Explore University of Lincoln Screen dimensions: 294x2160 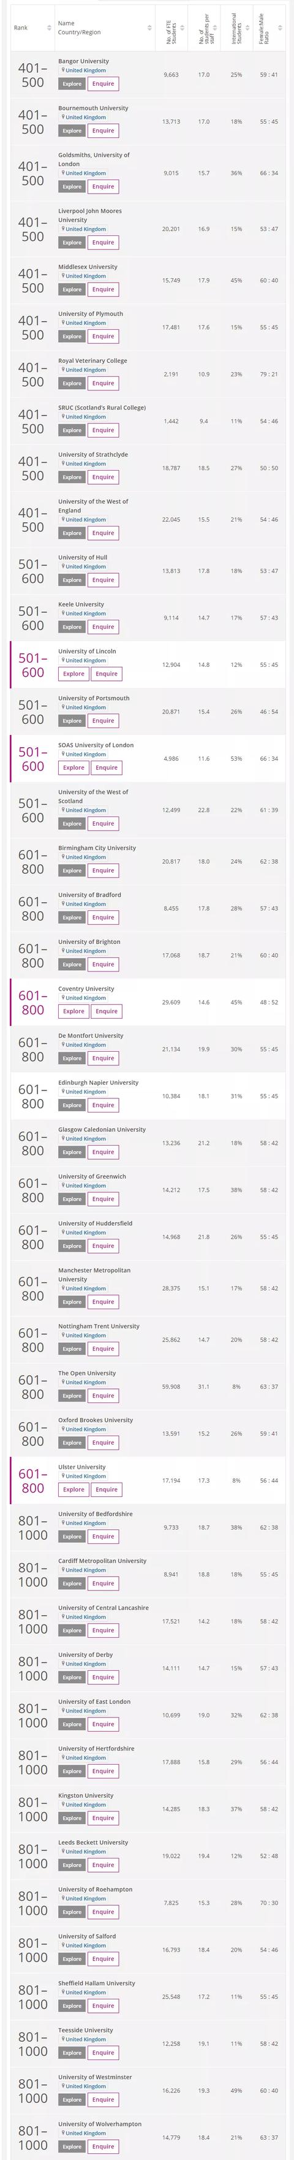[73, 674]
